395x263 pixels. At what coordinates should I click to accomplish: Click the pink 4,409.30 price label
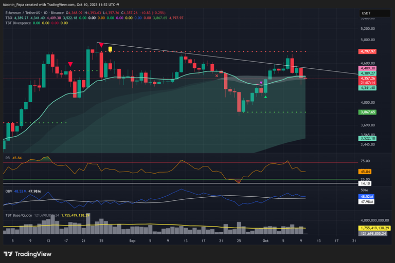point(368,68)
